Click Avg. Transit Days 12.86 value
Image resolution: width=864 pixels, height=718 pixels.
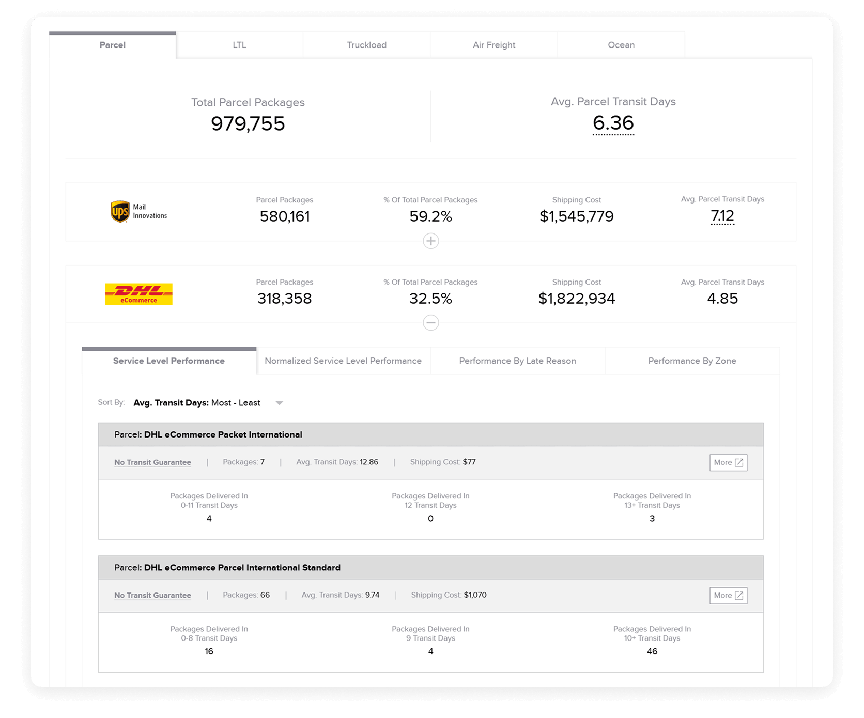369,462
